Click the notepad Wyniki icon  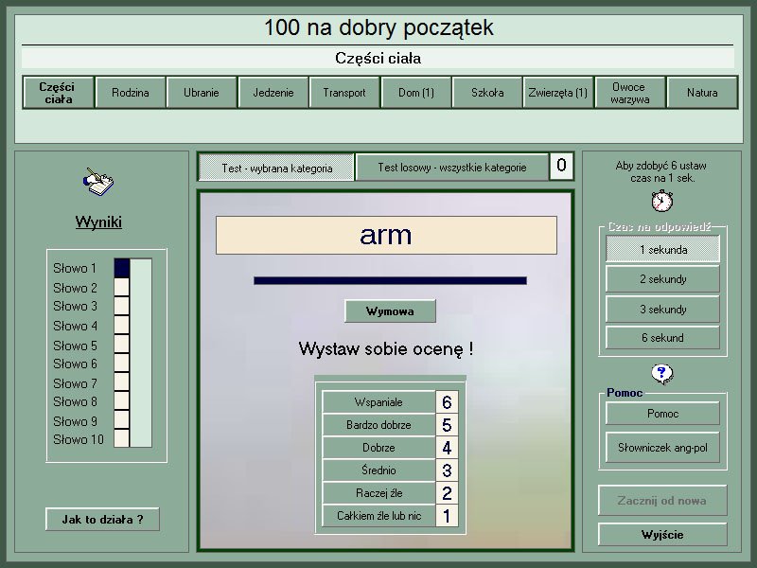click(97, 181)
